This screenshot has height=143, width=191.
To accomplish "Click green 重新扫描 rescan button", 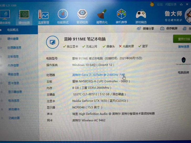I will (182, 39).
